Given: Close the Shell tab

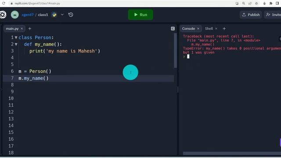Looking at the screenshot, I should (x=216, y=29).
